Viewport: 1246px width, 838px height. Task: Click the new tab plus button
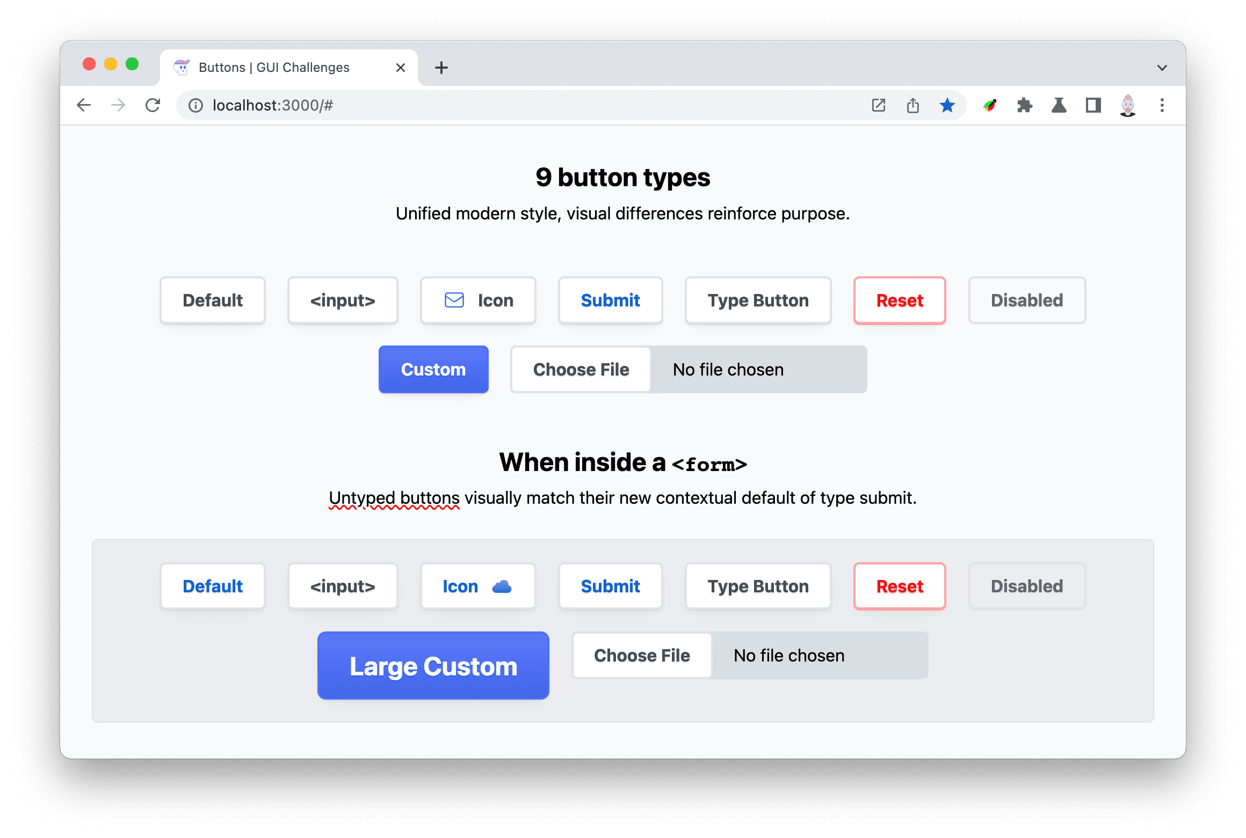point(440,67)
